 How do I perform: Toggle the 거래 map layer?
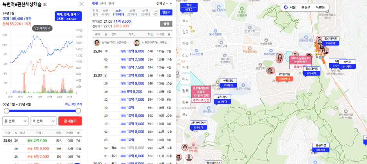[x=185, y=67]
